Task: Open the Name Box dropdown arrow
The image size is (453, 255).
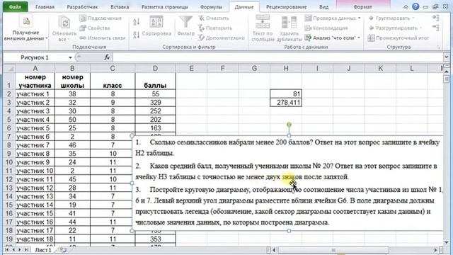Action: [70, 57]
